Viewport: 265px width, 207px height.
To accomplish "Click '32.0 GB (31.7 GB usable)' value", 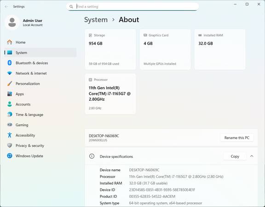I will click(x=148, y=183).
